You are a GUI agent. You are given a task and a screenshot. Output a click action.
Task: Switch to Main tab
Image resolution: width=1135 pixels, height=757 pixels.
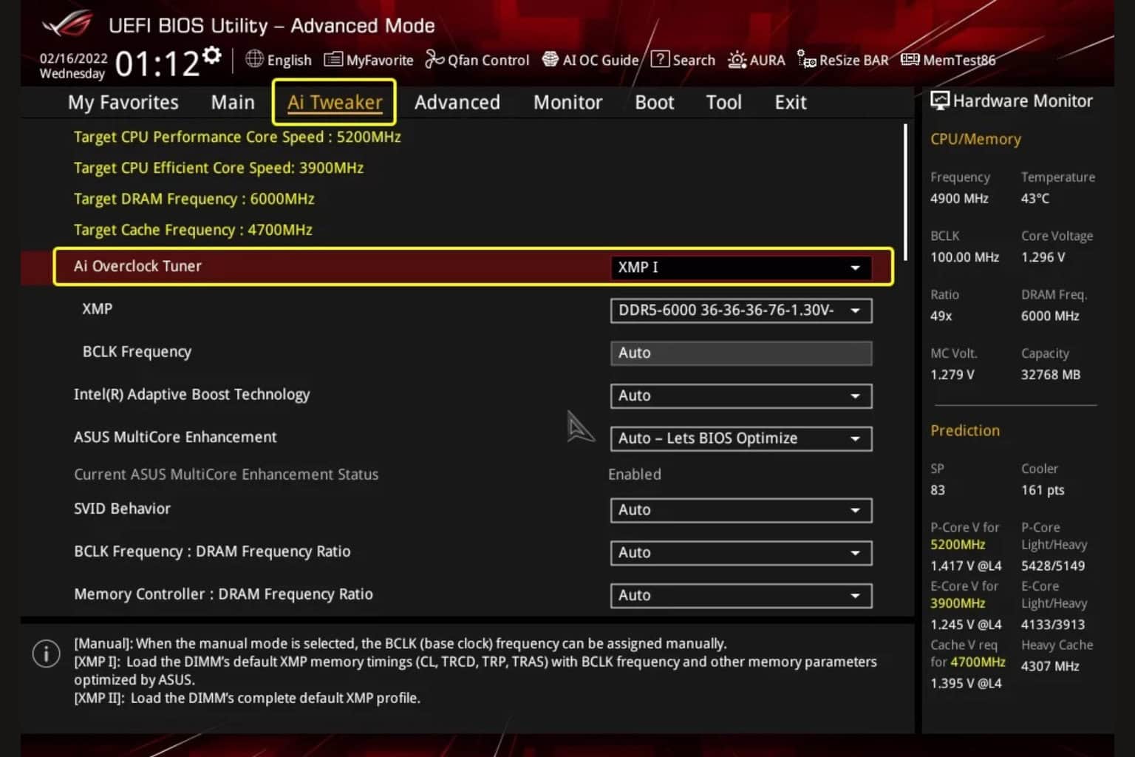(233, 102)
